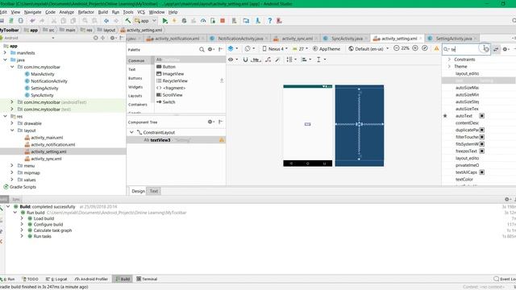Open the Default (en-us) locale dropdown

click(x=368, y=48)
